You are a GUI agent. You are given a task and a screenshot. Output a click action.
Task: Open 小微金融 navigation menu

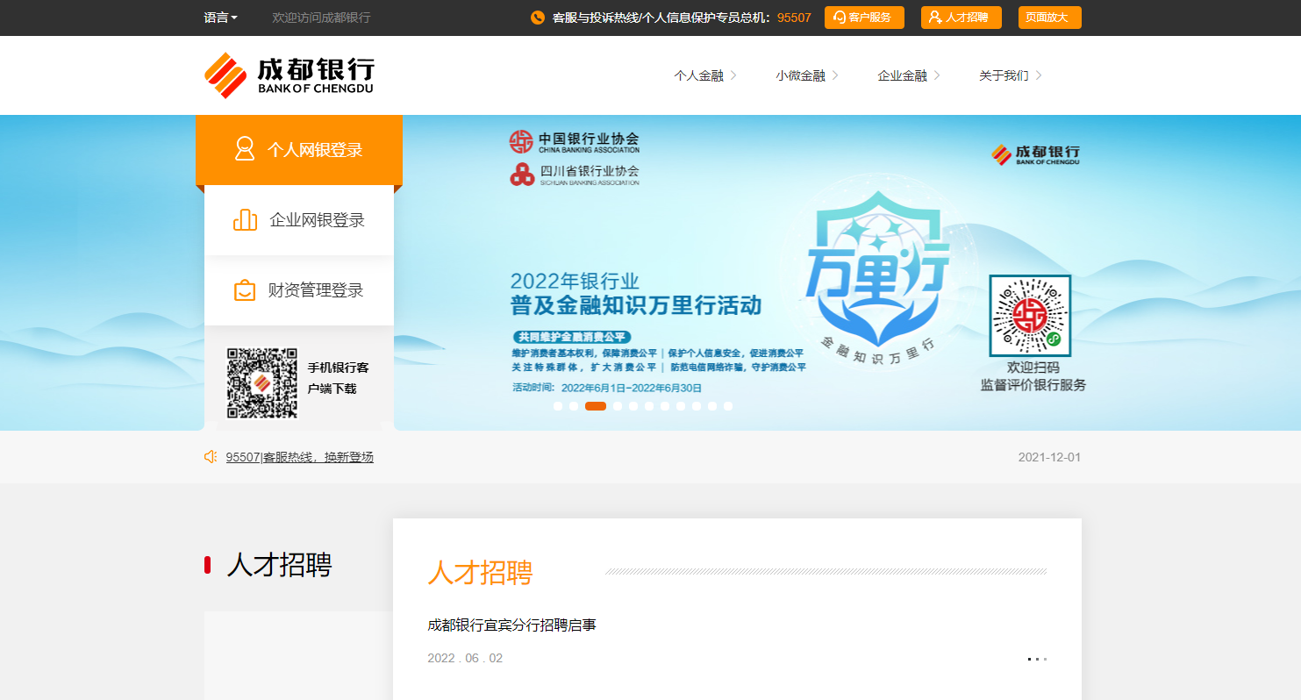pos(806,75)
